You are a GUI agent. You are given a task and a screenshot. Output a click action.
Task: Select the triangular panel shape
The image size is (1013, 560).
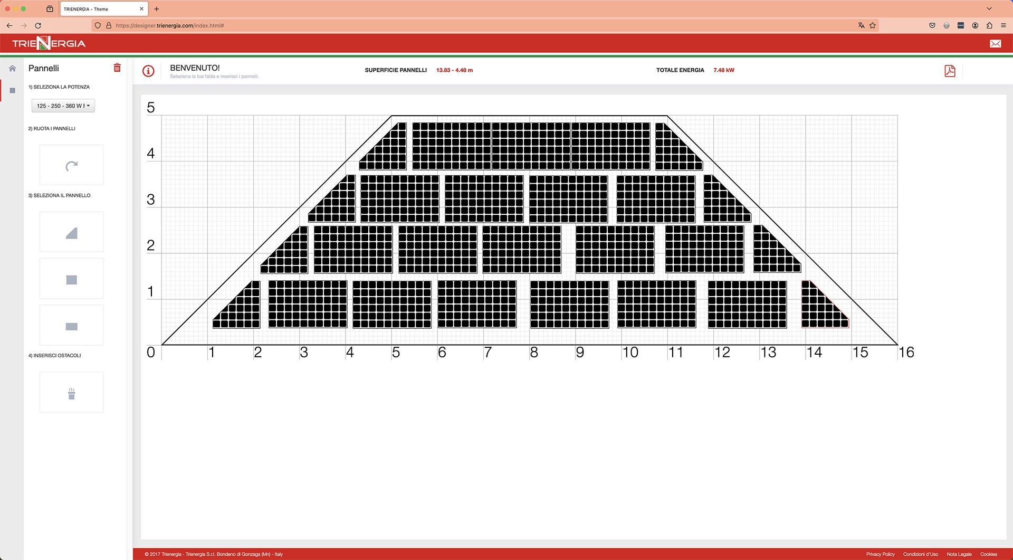tap(72, 233)
